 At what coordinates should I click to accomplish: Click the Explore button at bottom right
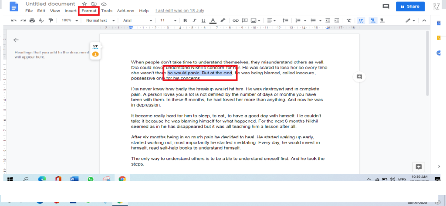point(419,166)
